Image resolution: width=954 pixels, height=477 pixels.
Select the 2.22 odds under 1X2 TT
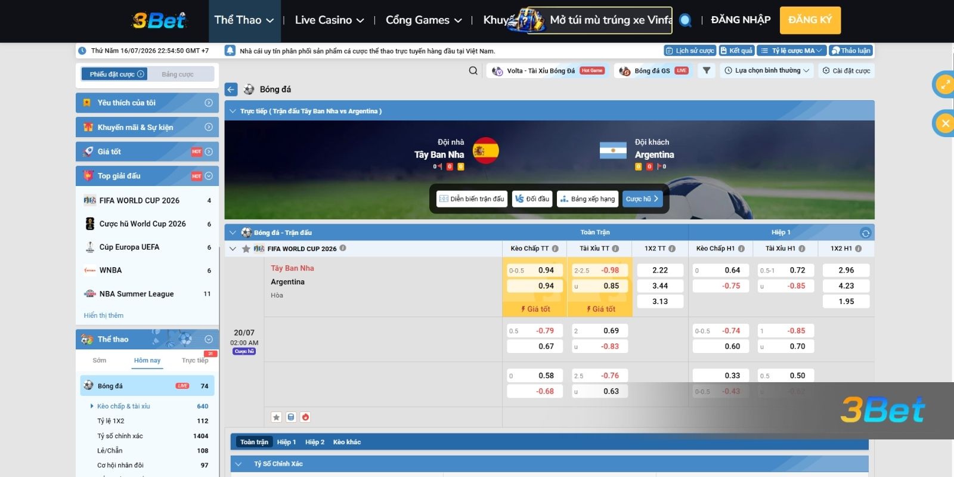click(x=660, y=270)
